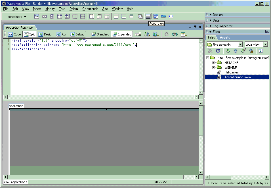
Task: Open the Insert menu
Action: point(37,9)
